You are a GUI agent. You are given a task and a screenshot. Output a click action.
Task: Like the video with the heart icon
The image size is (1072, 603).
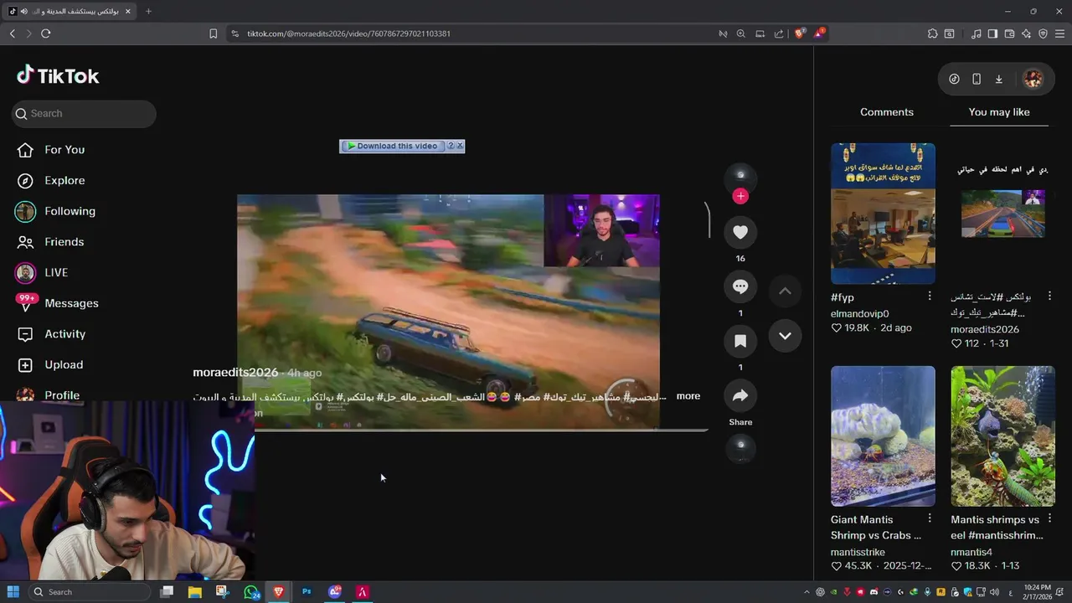coord(740,232)
